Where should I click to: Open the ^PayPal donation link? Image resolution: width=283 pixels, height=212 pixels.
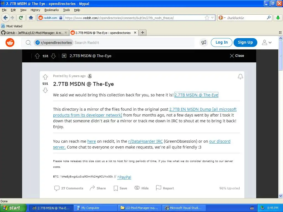point(124,177)
